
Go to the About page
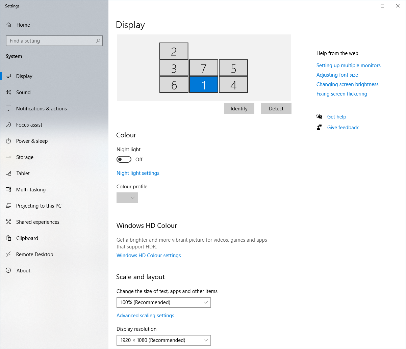pyautogui.click(x=54, y=271)
